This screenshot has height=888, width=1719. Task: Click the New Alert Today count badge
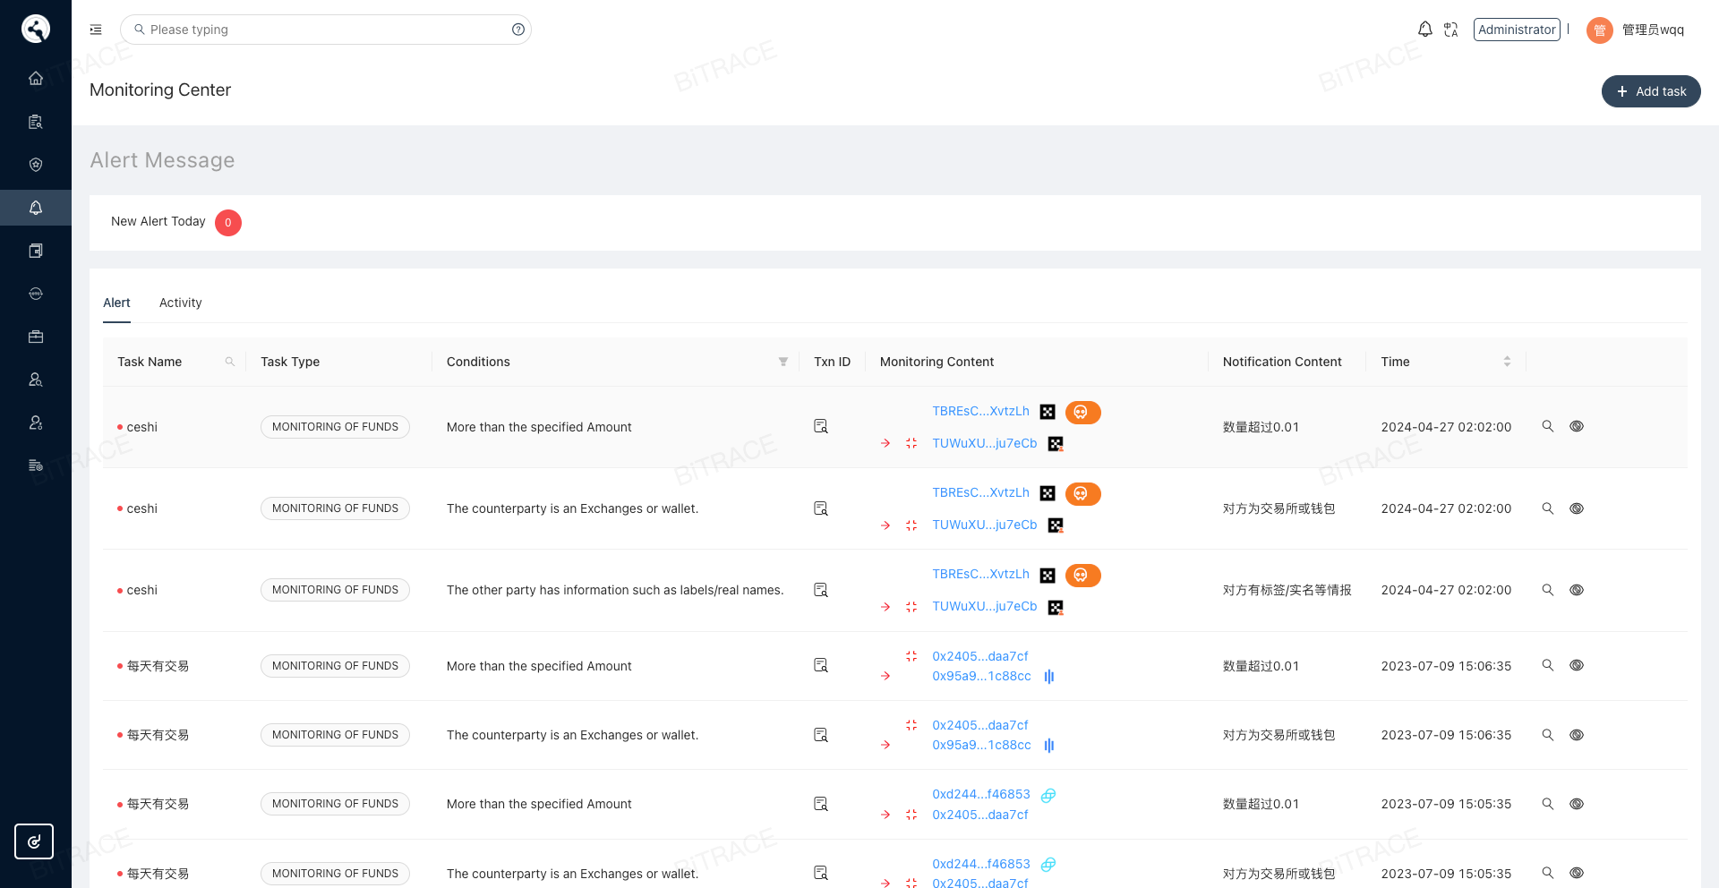[x=228, y=223]
